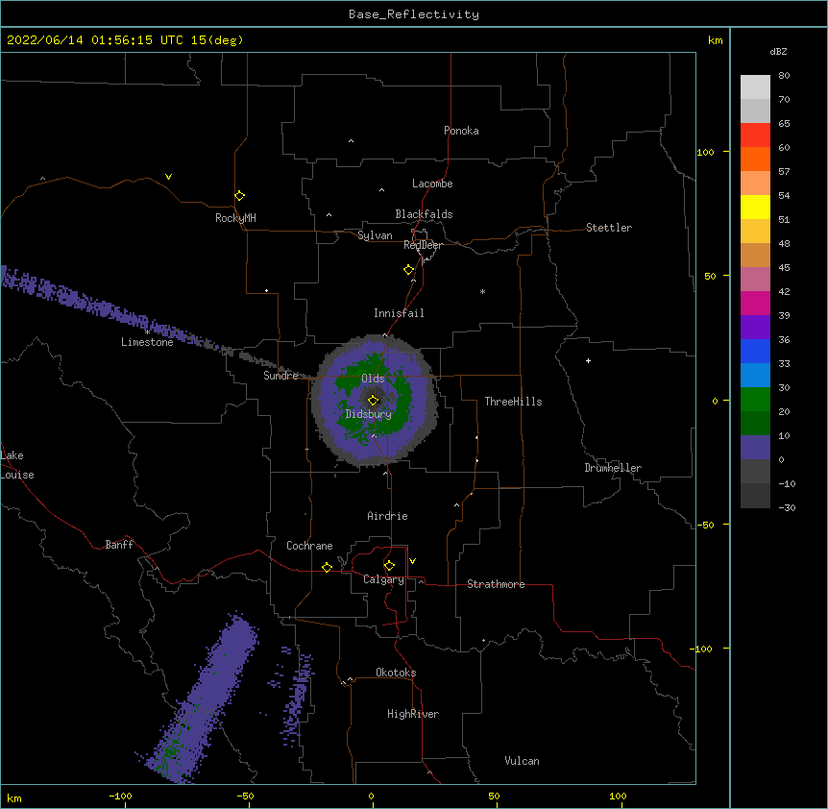Click the yellow diamond marker south of RedDeer

(x=408, y=270)
